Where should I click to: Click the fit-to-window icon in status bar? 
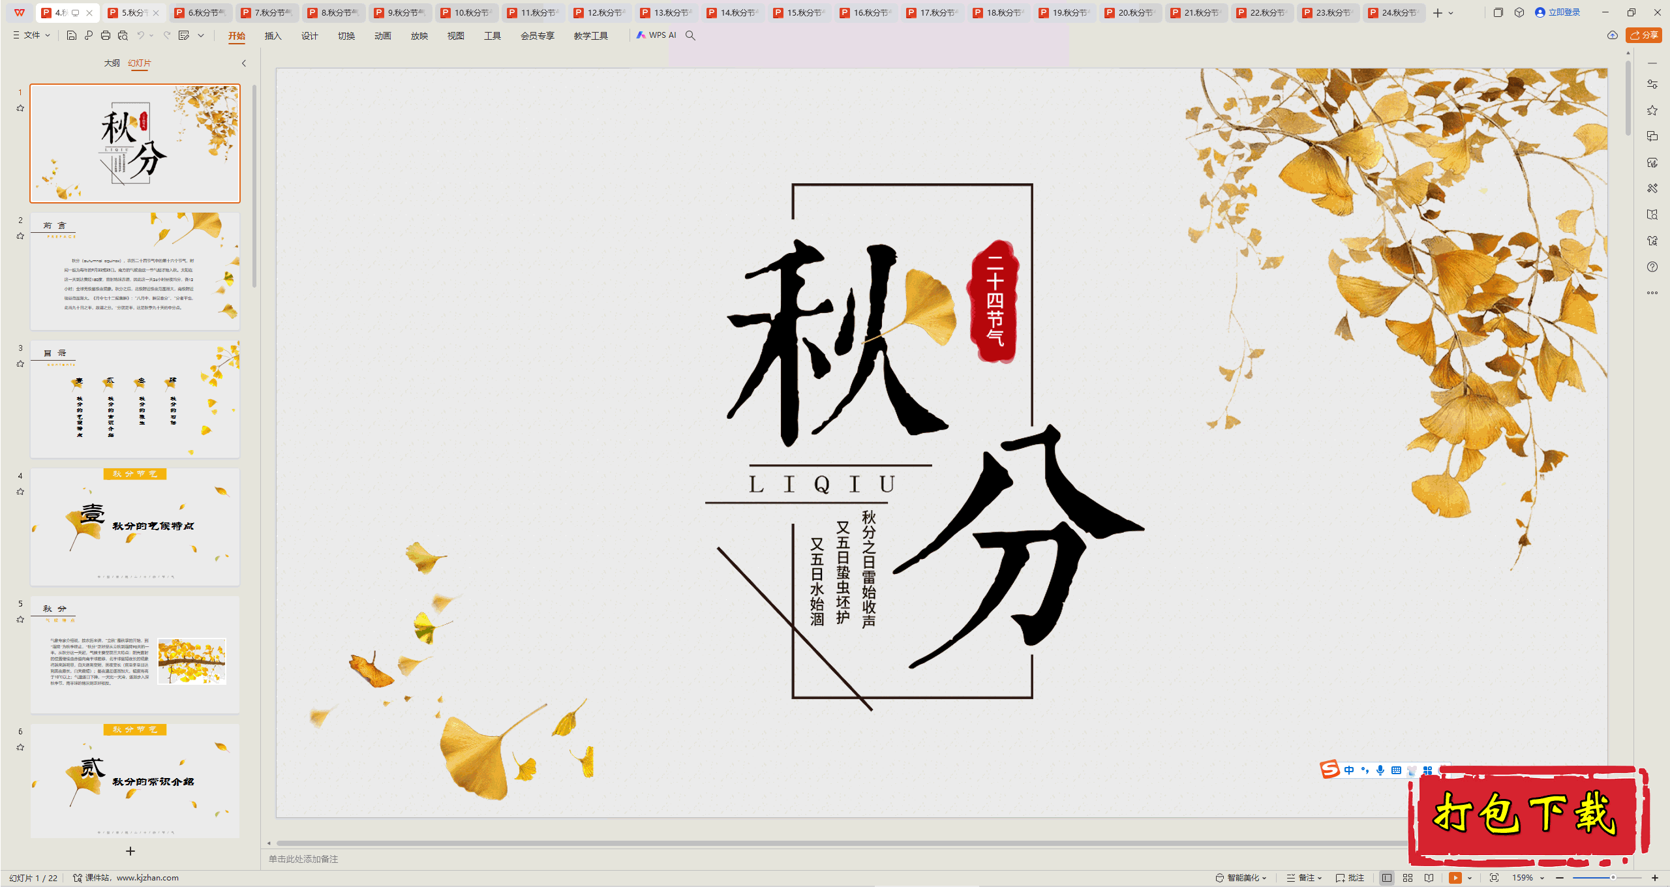coord(1495,878)
